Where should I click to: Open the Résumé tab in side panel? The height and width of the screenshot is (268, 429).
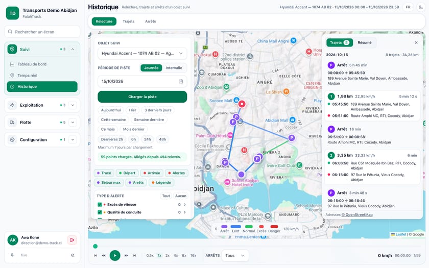(x=365, y=43)
